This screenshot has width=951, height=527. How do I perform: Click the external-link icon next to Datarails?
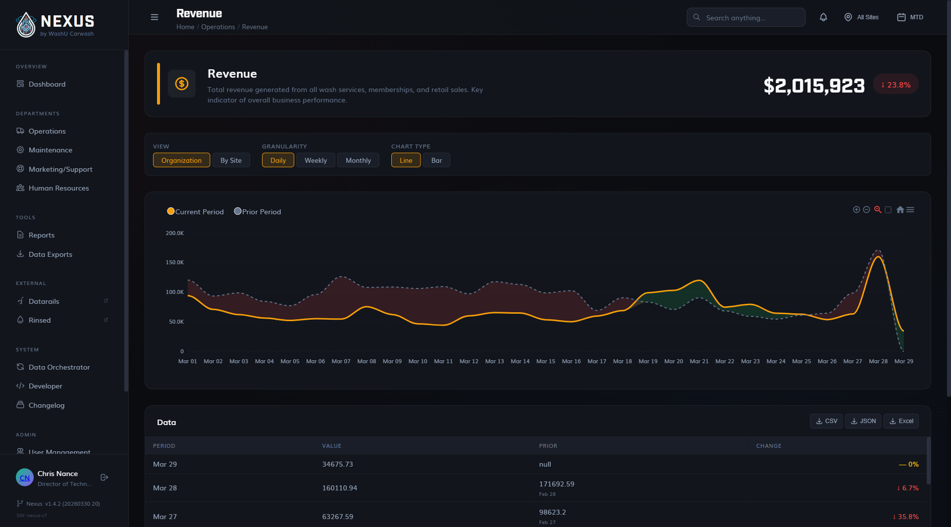[106, 301]
